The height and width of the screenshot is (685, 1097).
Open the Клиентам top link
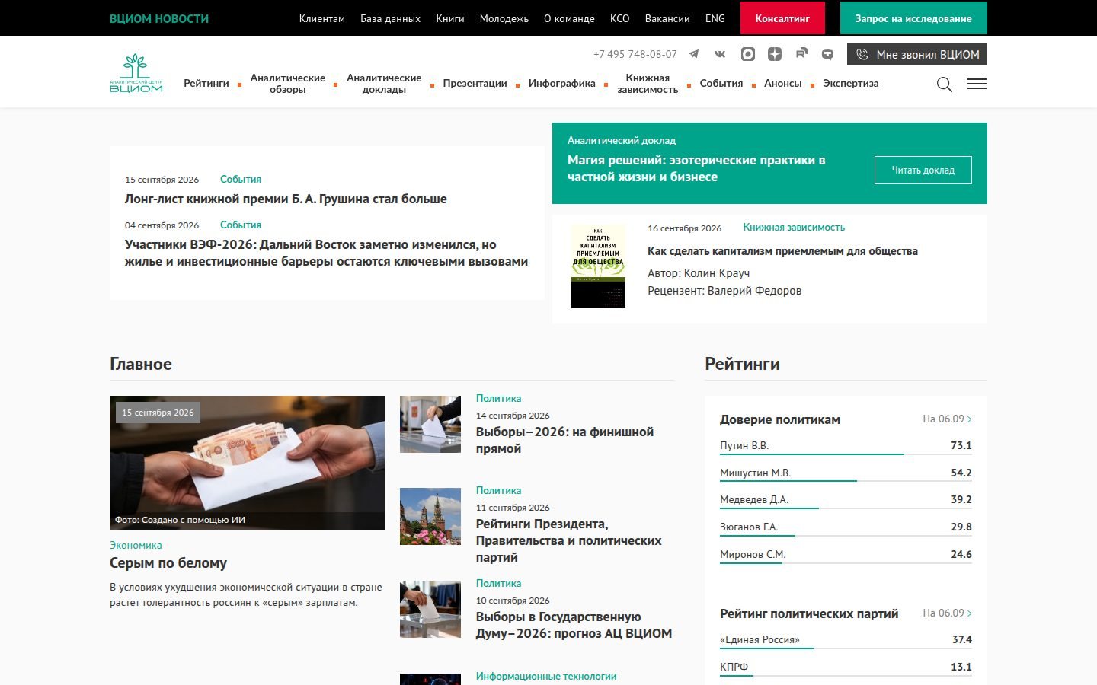click(322, 18)
